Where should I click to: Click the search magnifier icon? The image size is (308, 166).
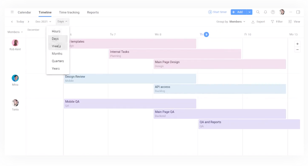(x=258, y=12)
